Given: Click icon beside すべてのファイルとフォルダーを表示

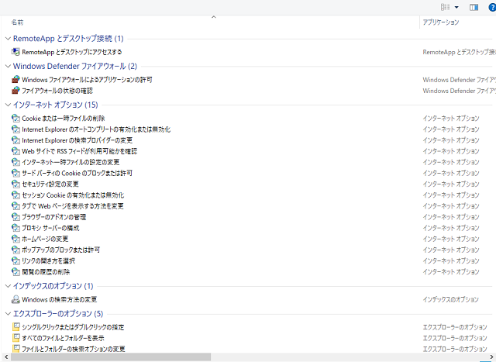Looking at the screenshot, I should [15, 338].
